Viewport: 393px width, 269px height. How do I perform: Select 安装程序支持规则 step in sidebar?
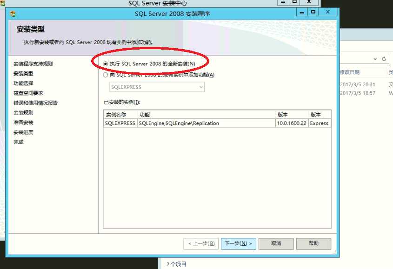(x=33, y=64)
